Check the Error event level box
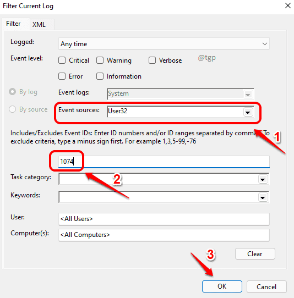 pyautogui.click(x=62, y=76)
